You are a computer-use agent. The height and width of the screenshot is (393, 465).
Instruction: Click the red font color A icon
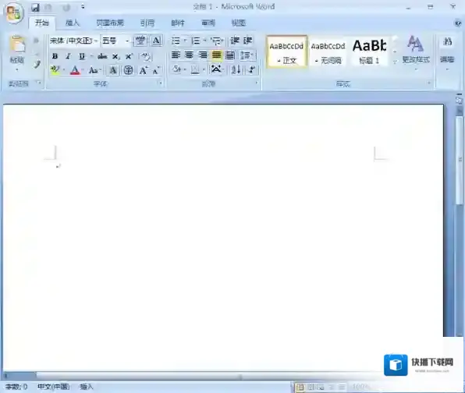[75, 70]
